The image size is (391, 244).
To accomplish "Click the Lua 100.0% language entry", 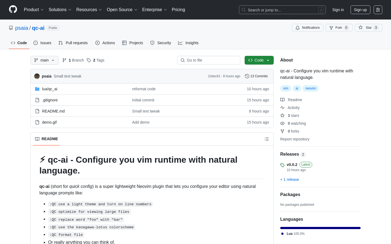I will tap(293, 234).
